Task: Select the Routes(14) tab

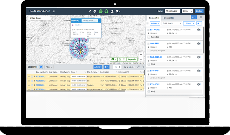Action: click(x=153, y=17)
